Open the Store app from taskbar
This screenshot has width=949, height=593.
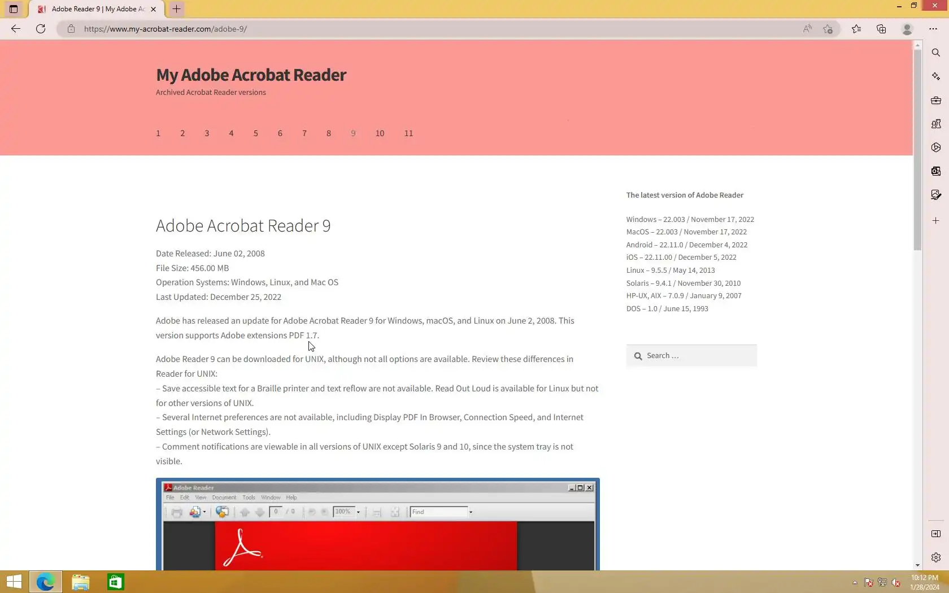tap(116, 582)
